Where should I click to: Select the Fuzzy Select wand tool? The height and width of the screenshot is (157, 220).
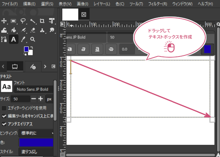(x=33, y=21)
